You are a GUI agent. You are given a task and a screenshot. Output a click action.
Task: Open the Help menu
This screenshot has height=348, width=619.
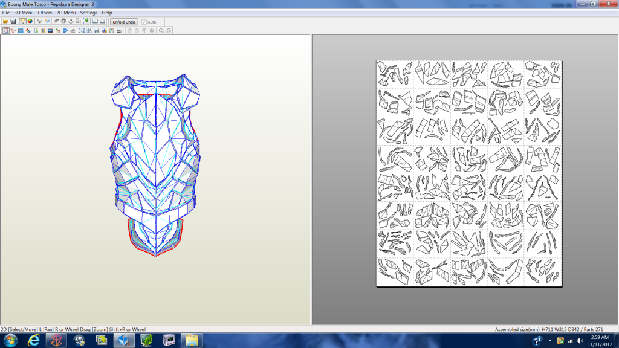click(106, 13)
